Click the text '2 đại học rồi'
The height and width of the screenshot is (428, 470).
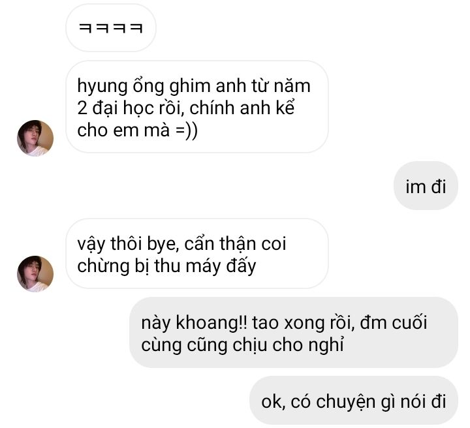(x=130, y=108)
